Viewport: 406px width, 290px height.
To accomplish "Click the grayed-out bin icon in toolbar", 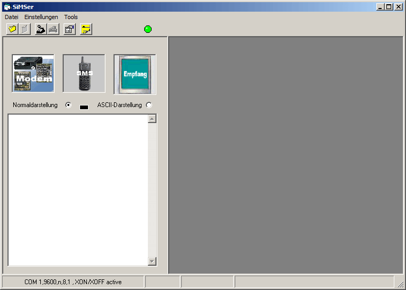I will coord(24,29).
